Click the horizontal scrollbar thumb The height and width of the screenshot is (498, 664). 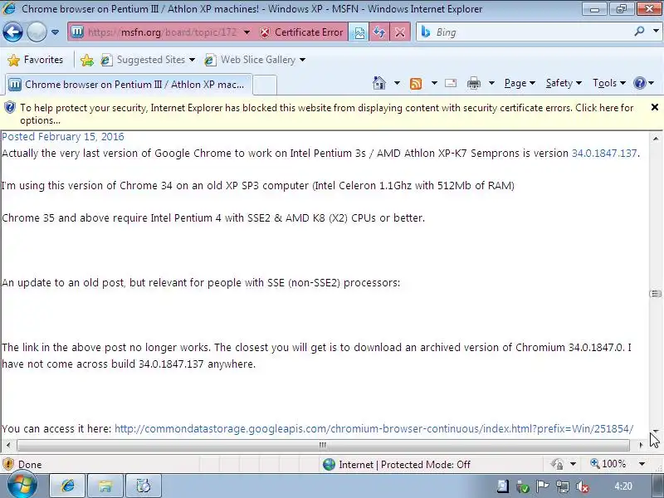pyautogui.click(x=323, y=445)
